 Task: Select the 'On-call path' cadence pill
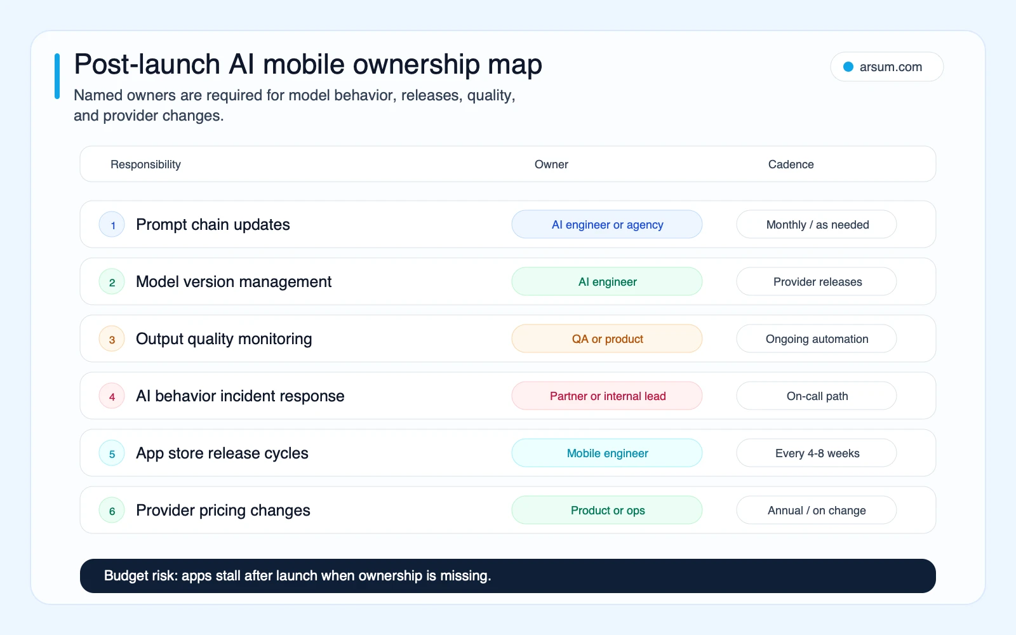point(817,396)
